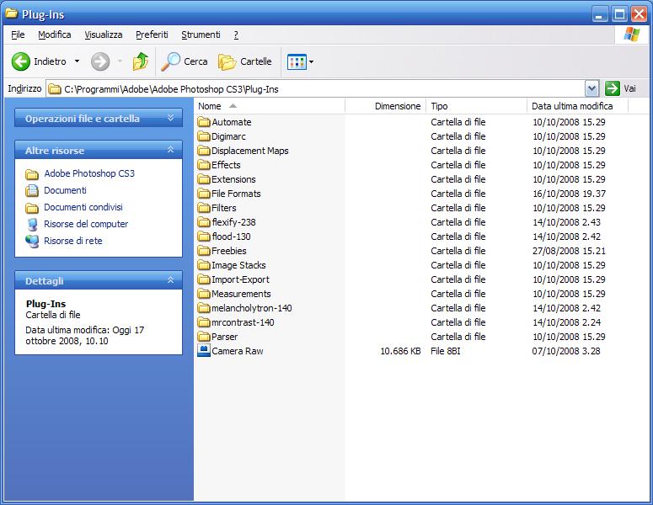Open the File menu
The height and width of the screenshot is (505, 653).
[18, 35]
